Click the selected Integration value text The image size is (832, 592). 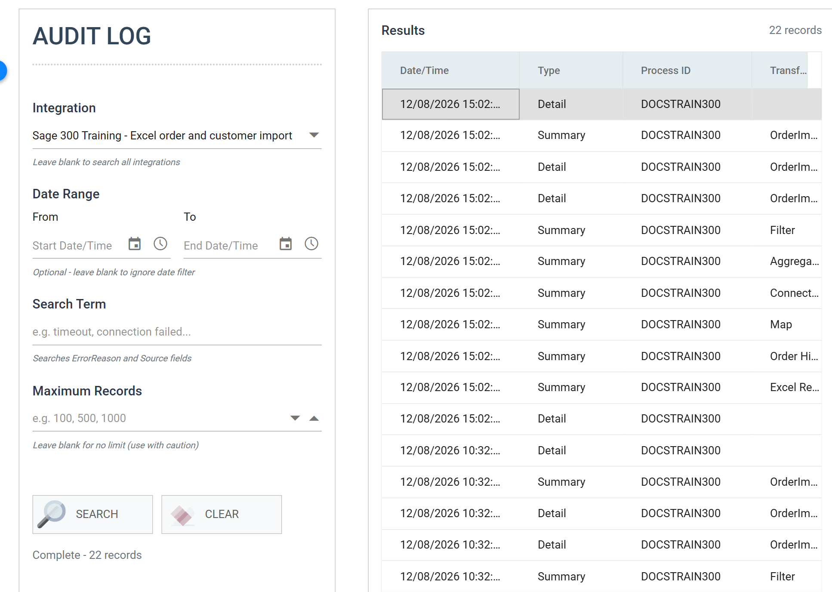162,136
